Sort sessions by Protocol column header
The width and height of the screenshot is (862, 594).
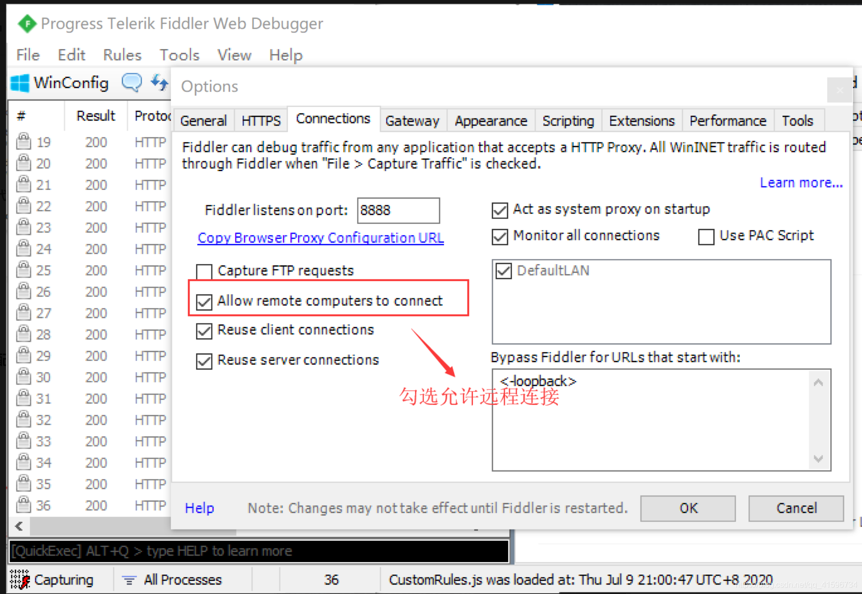pos(150,116)
